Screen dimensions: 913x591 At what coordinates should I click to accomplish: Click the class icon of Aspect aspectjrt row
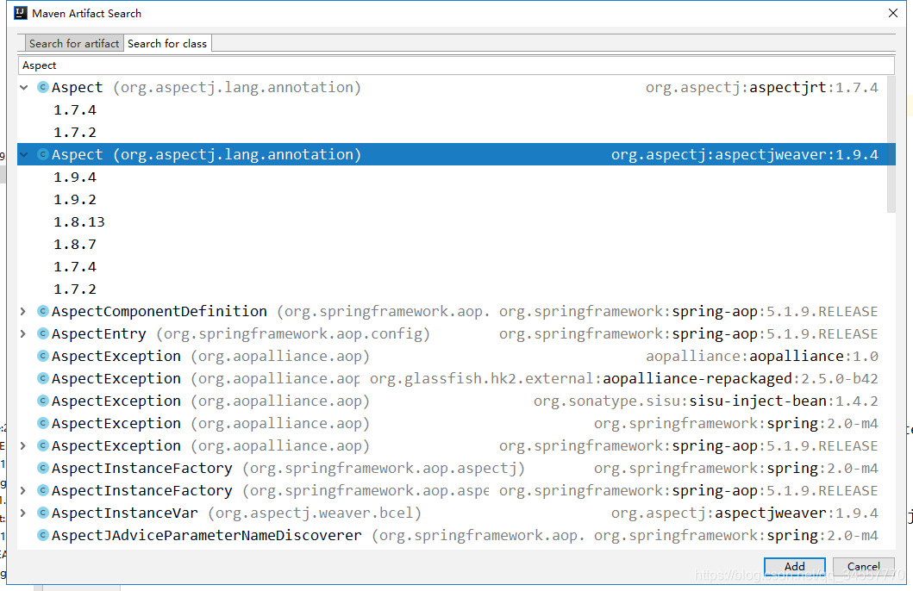point(42,87)
